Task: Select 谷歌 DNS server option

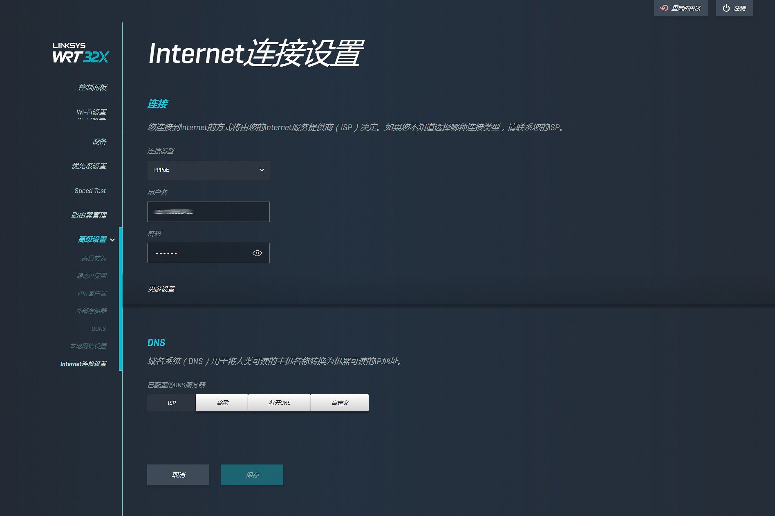Action: (222, 403)
